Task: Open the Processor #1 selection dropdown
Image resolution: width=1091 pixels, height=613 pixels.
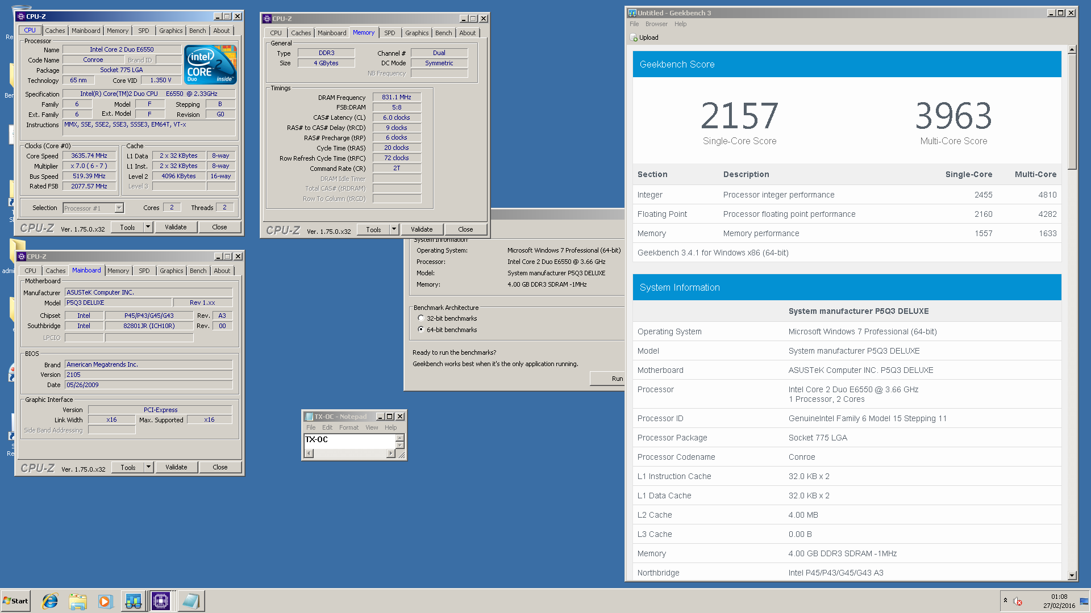Action: 119,208
